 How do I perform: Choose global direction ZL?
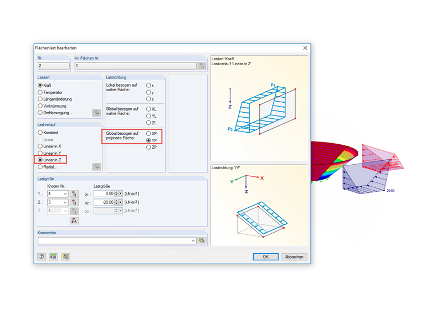[x=148, y=123]
